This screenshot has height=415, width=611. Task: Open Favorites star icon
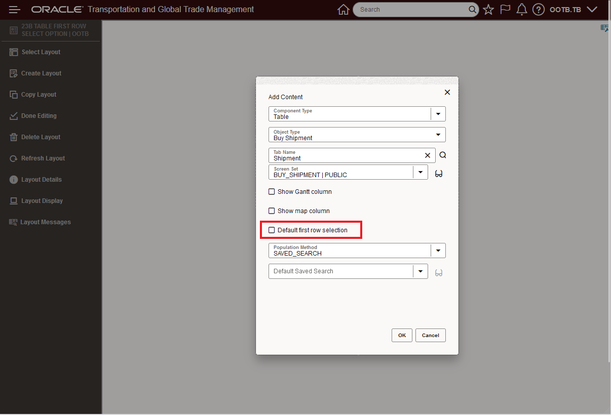coord(488,10)
